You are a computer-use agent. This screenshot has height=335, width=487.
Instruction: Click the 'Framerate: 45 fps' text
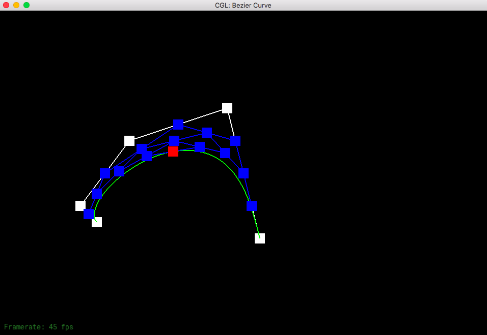(39, 327)
